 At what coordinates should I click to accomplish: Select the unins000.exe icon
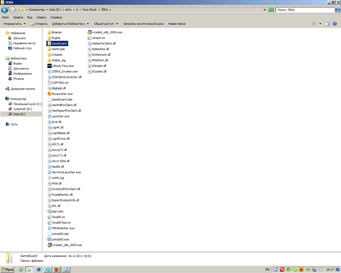(49, 239)
